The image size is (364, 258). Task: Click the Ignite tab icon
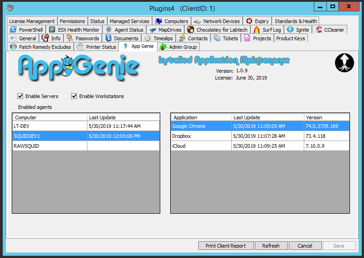click(290, 29)
